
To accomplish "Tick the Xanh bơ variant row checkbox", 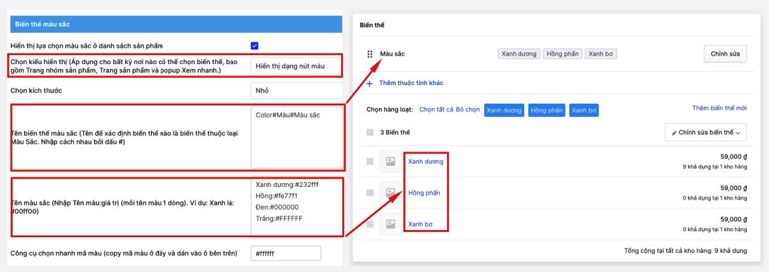I will 370,224.
